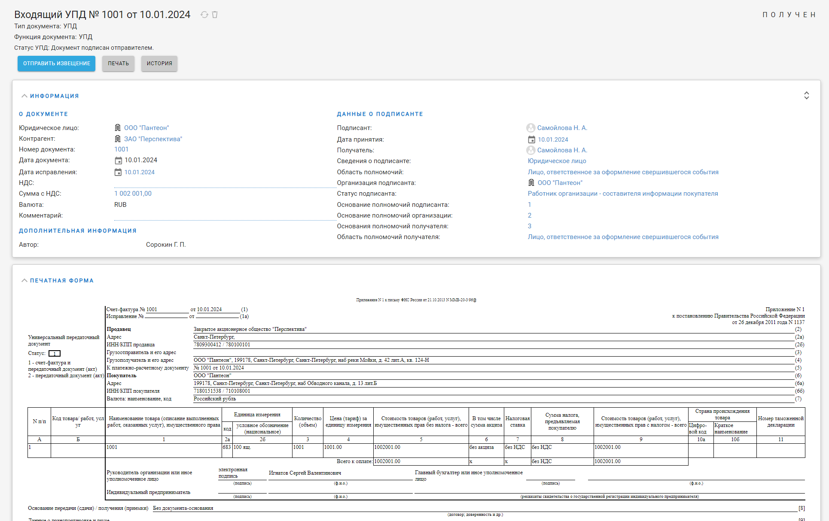Viewport: 829px width, 521px height.
Task: Click avatar icon next to Получатель Самойлова
Action: (x=531, y=150)
